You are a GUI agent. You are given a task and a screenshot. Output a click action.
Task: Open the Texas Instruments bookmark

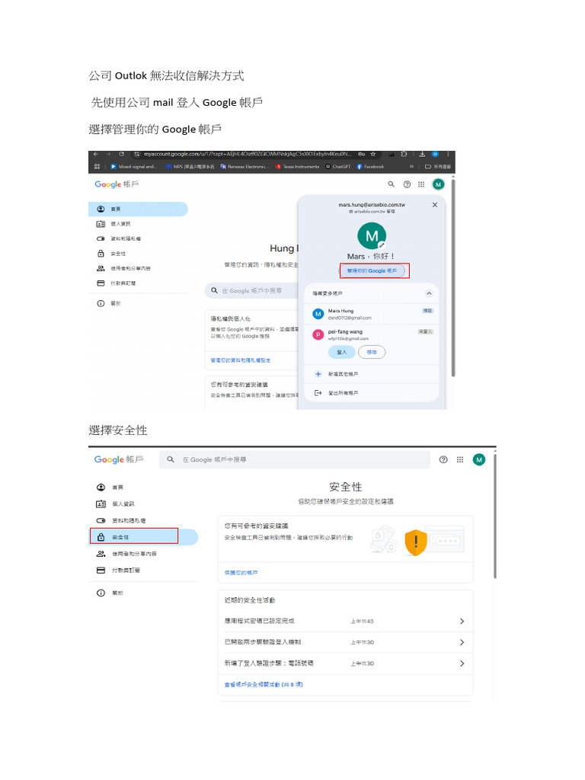click(298, 167)
